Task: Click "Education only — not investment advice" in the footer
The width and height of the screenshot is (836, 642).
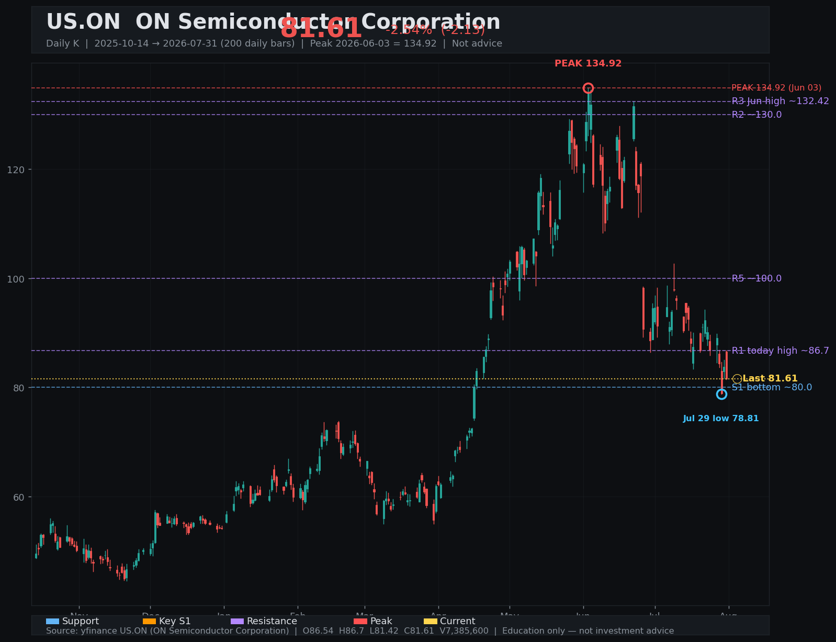Action: pos(588,631)
